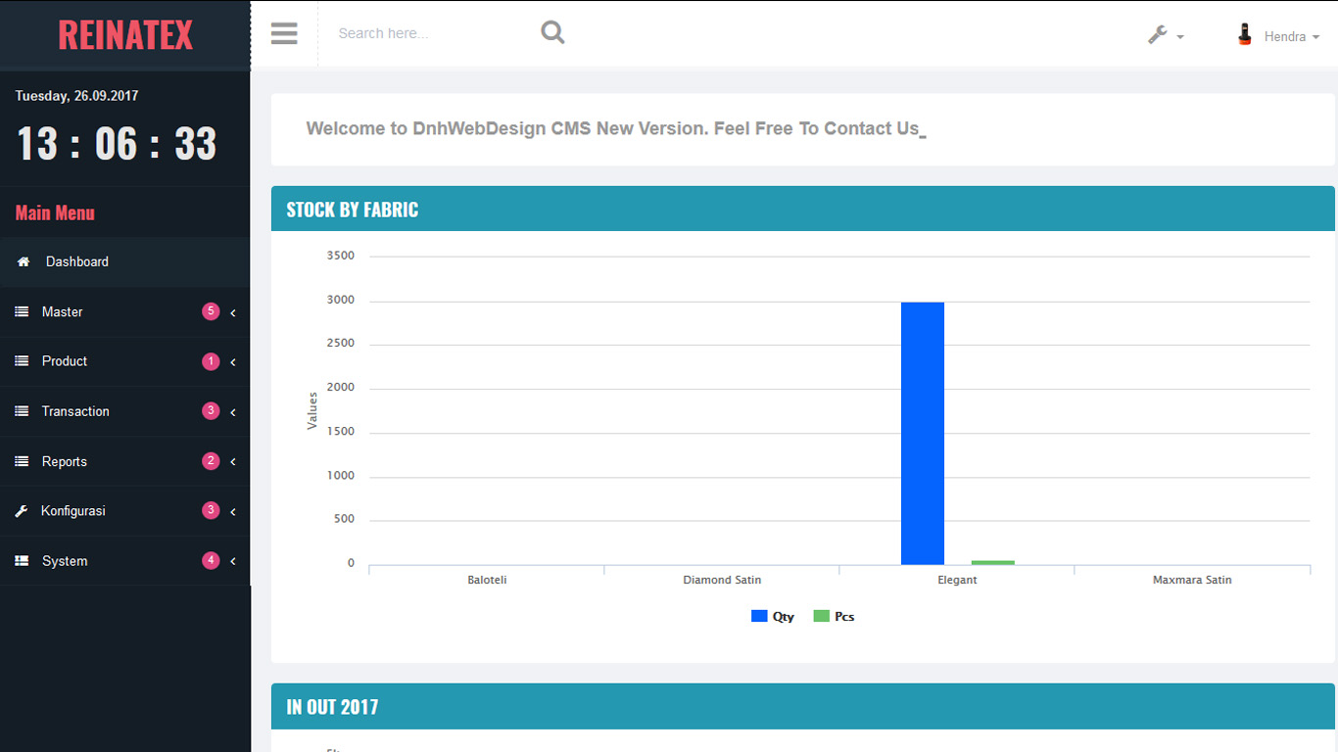Click the user avatar icon beside Hendra
Screen dimensions: 1338x752
1245,35
